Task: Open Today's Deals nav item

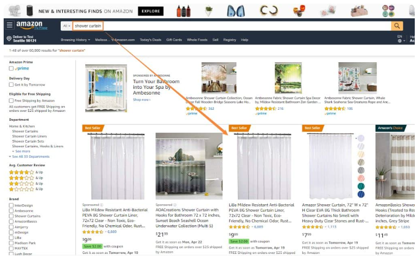Action: (x=151, y=40)
